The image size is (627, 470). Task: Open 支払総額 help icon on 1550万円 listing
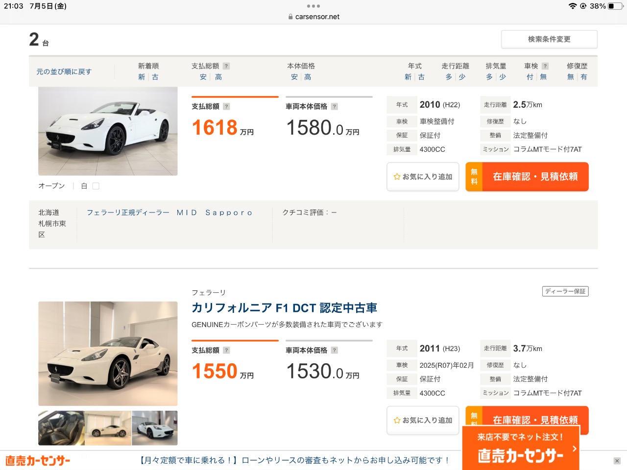(226, 350)
